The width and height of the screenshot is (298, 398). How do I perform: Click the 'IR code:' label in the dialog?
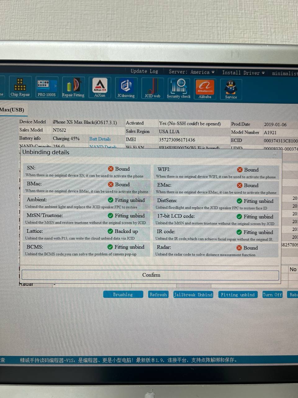click(x=166, y=232)
